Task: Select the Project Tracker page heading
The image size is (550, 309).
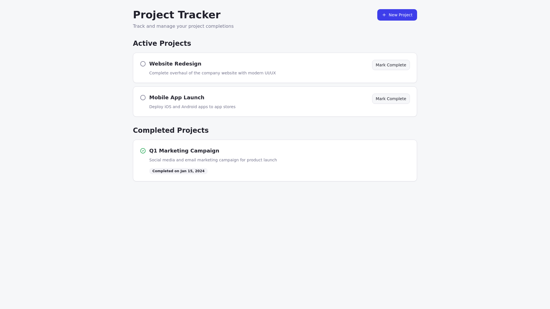Action: [x=177, y=15]
